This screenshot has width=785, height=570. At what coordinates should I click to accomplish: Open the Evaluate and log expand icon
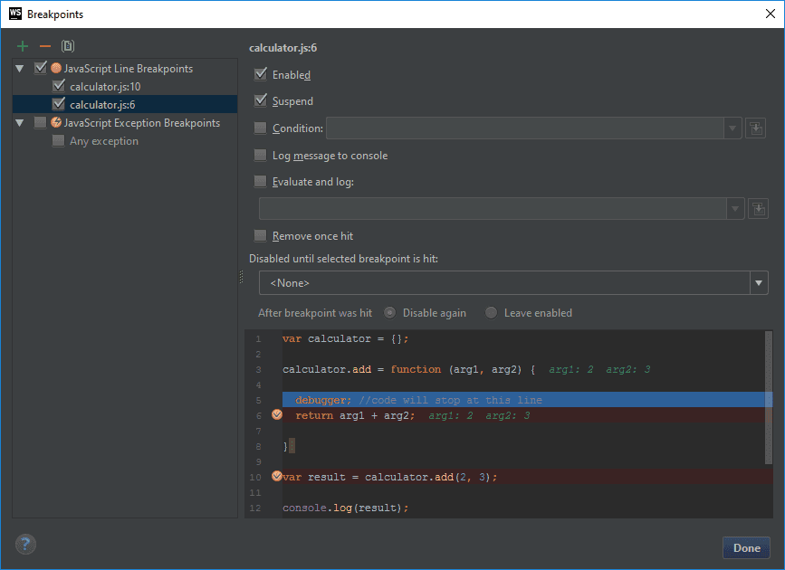tap(758, 209)
